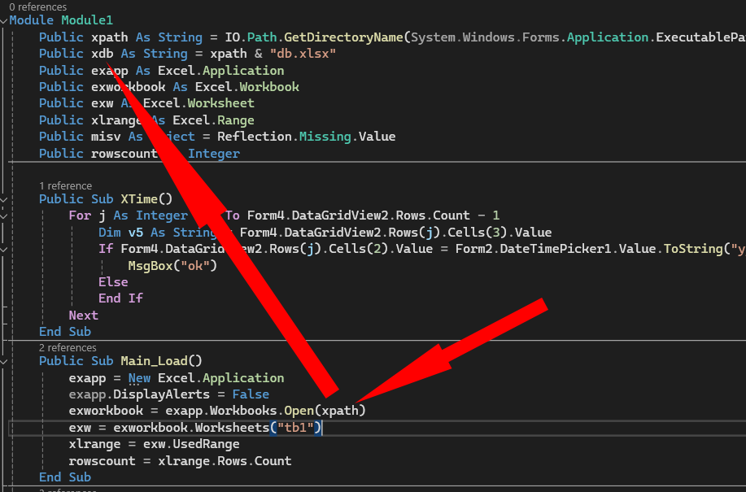This screenshot has height=492, width=746.
Task: Click 'Reflection' in the misv line
Action: (254, 137)
